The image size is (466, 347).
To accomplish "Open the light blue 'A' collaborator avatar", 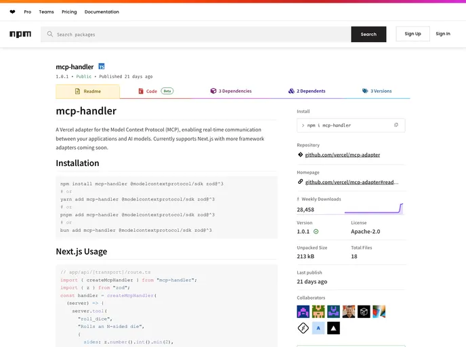I will coord(318,328).
